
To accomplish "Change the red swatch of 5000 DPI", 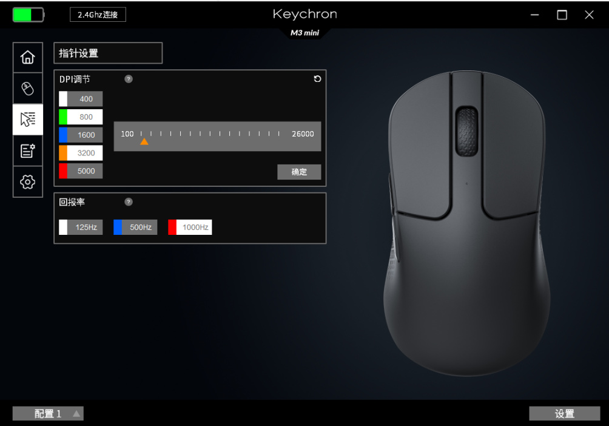I will 63,171.
